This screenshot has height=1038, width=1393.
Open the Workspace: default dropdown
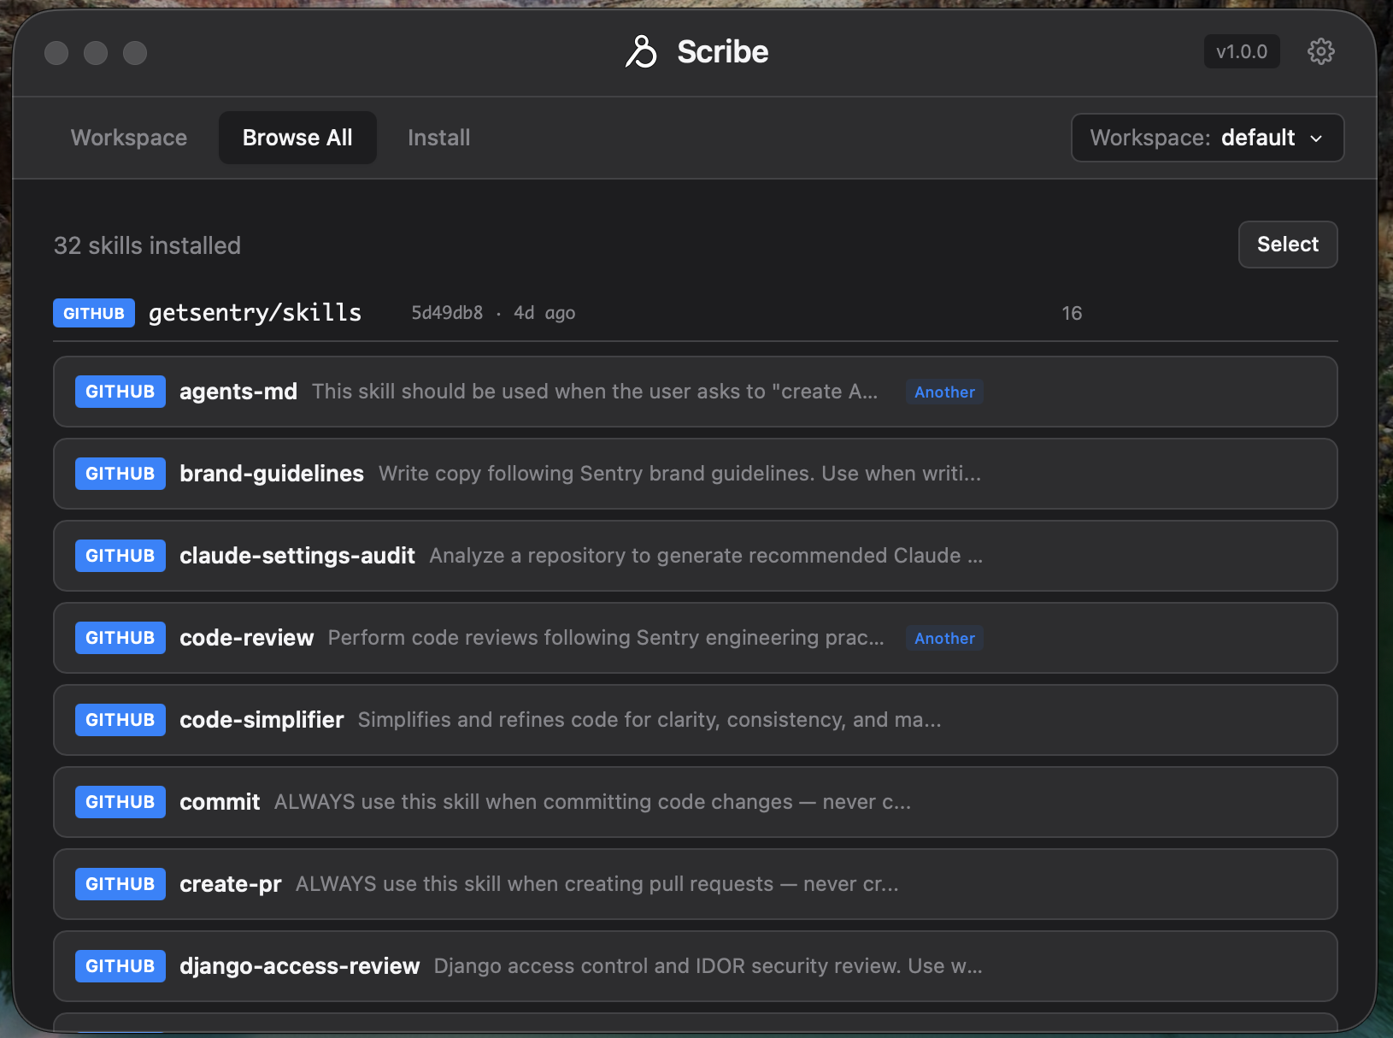point(1207,138)
